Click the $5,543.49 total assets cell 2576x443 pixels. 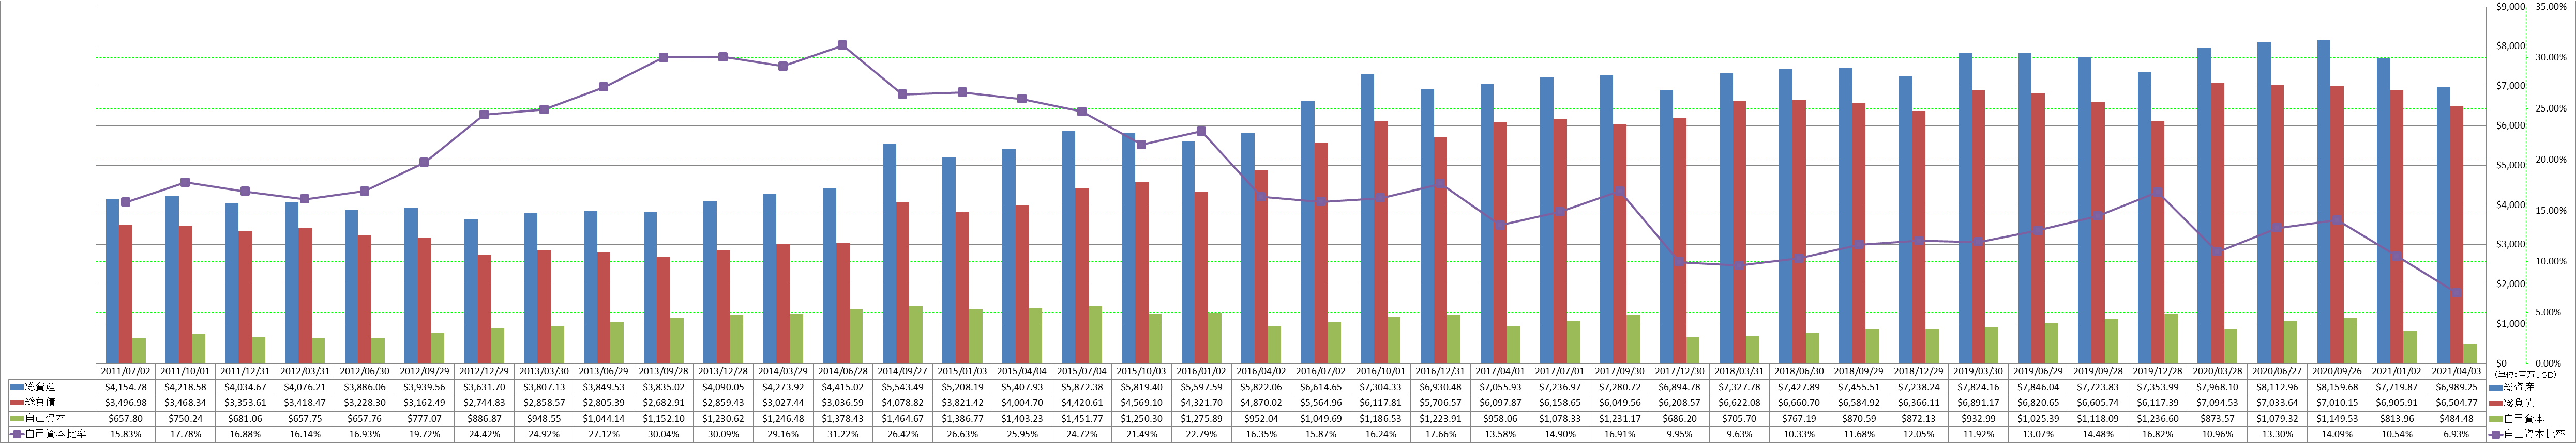tap(903, 387)
